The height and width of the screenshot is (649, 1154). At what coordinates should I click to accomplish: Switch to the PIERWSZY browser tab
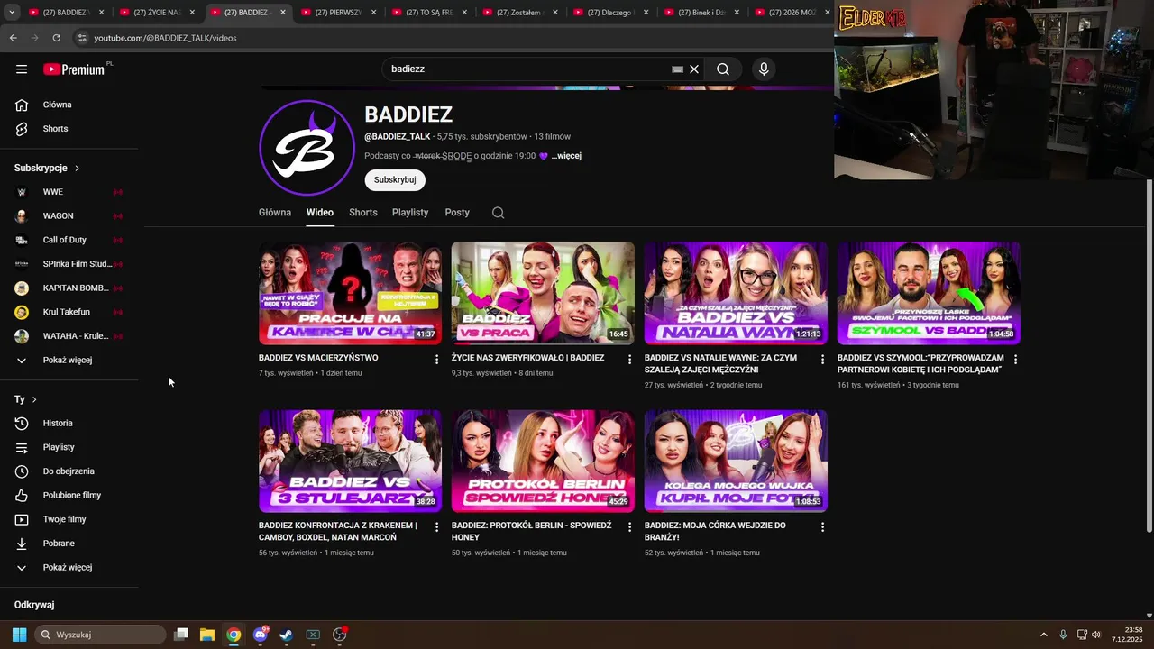(x=339, y=13)
